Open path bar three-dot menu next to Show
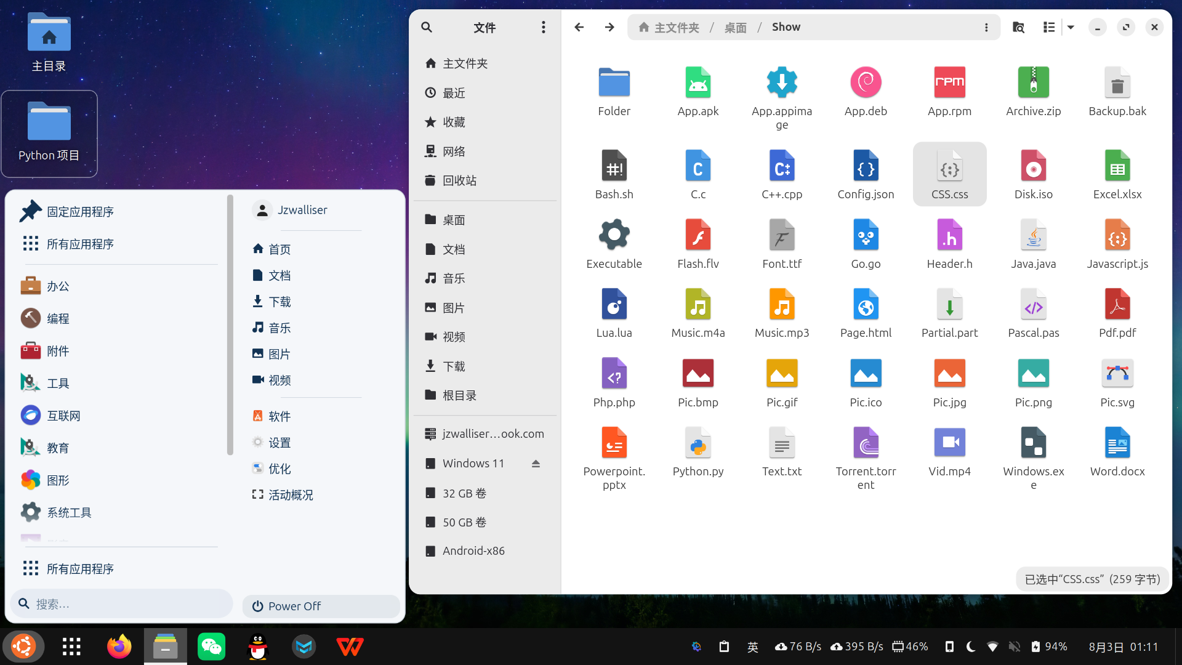Screen dimensions: 1182x665 pyautogui.click(x=986, y=27)
